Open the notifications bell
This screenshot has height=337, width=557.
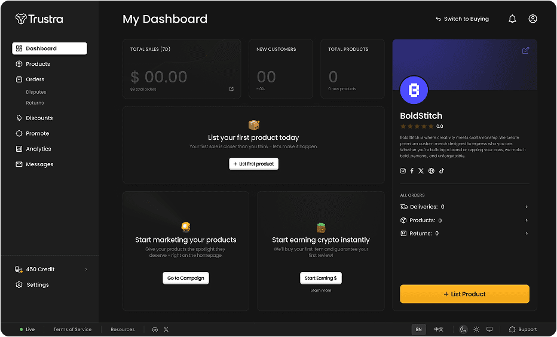pos(512,19)
